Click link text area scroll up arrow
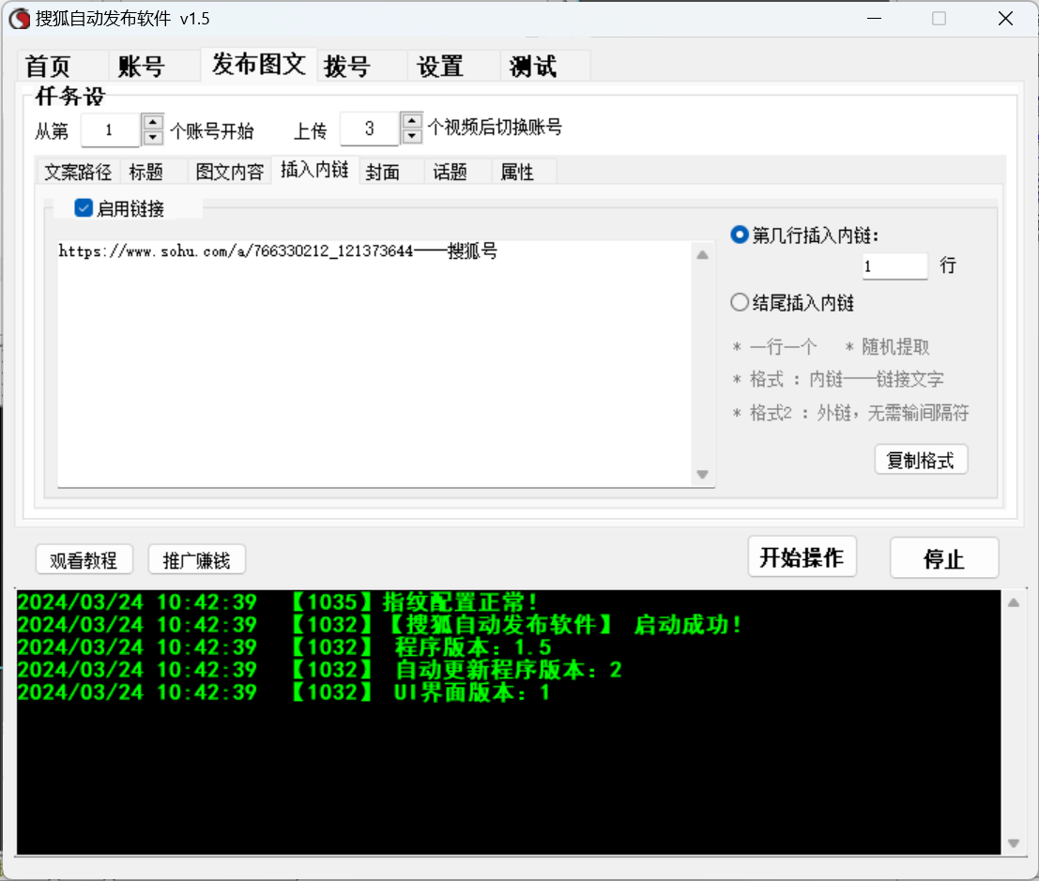The image size is (1039, 881). click(702, 255)
